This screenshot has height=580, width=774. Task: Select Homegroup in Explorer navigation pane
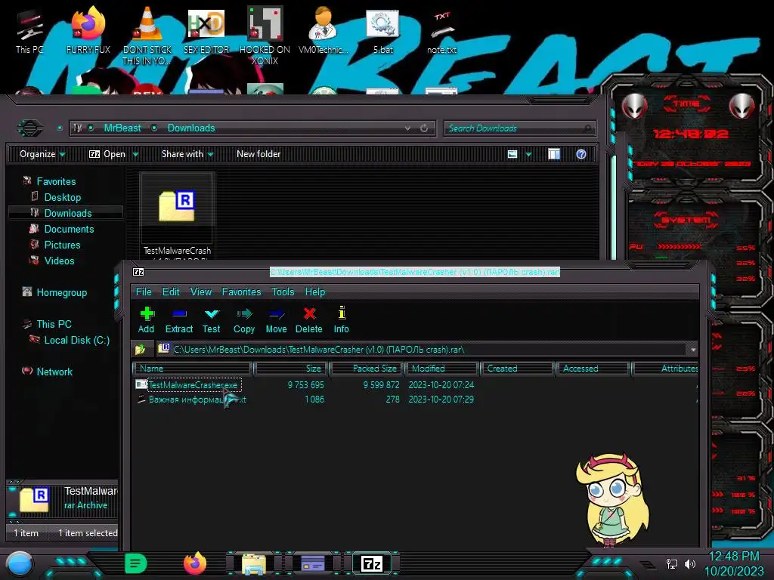click(x=62, y=292)
